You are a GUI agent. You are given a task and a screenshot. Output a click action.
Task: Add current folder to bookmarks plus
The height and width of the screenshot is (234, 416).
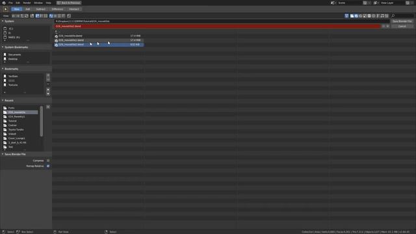click(48, 75)
